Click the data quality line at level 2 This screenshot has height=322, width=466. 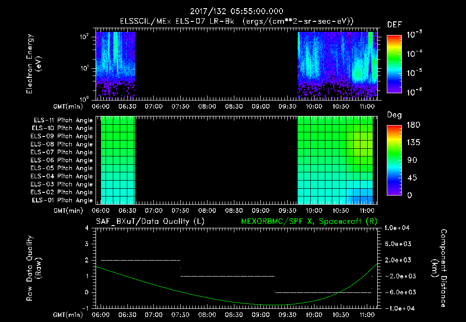pyautogui.click(x=141, y=260)
